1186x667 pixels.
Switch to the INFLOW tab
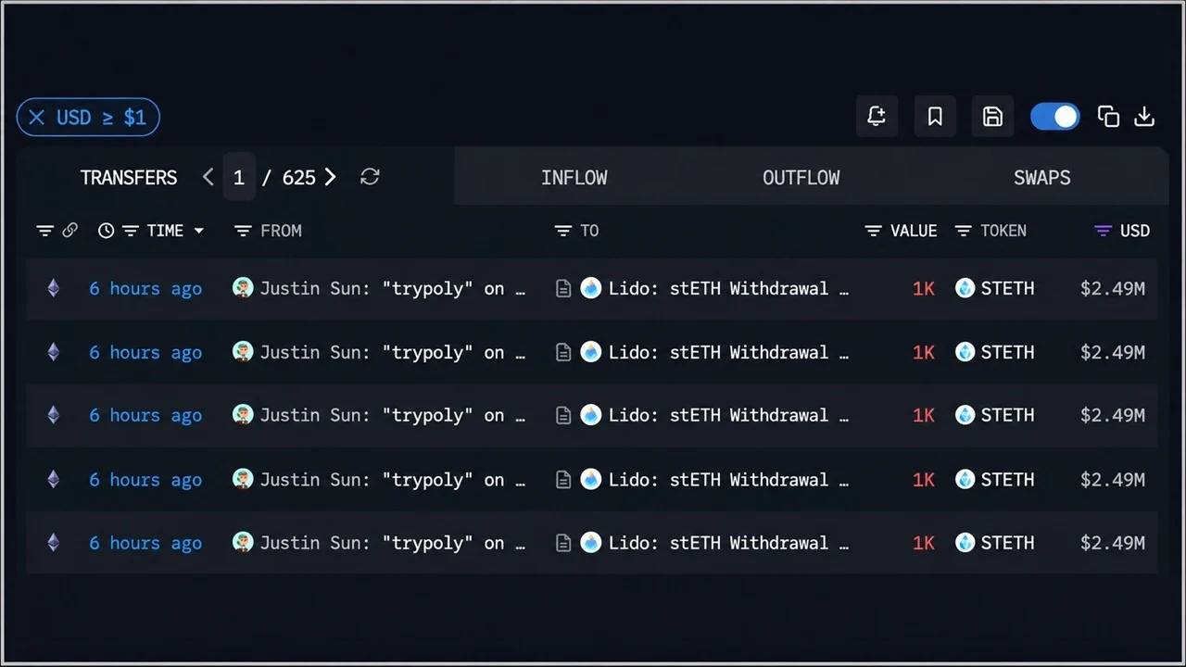pyautogui.click(x=574, y=178)
